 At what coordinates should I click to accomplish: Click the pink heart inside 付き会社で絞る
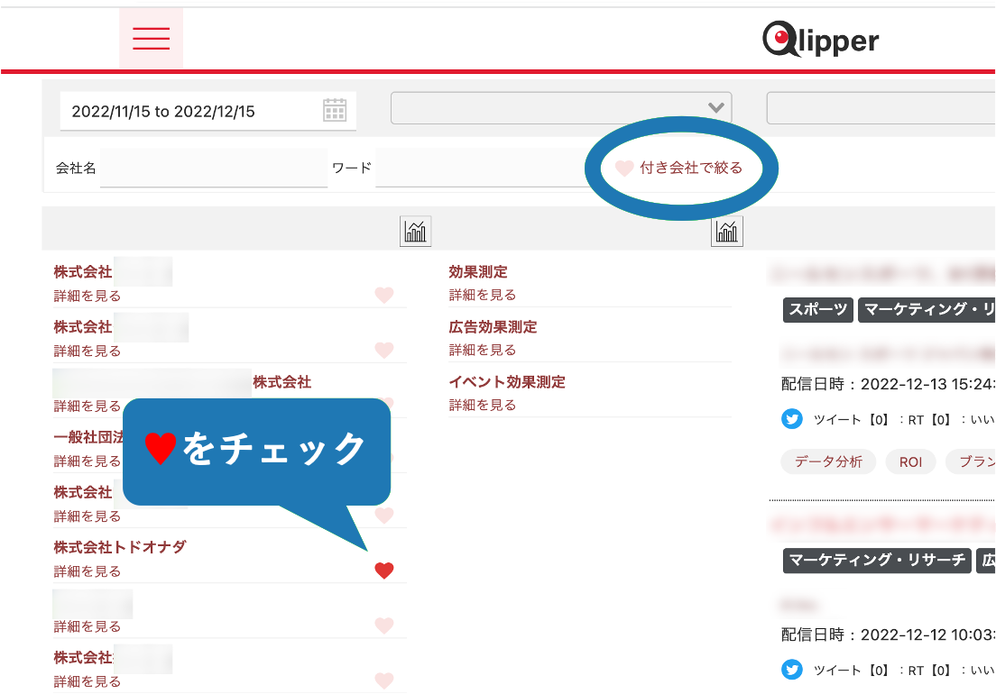coord(622,168)
